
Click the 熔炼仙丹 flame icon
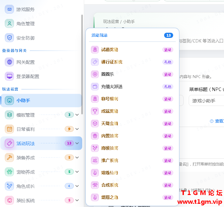(x=95, y=173)
